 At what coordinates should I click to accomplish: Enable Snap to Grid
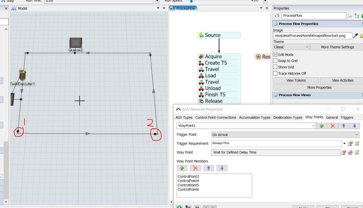(x=275, y=61)
